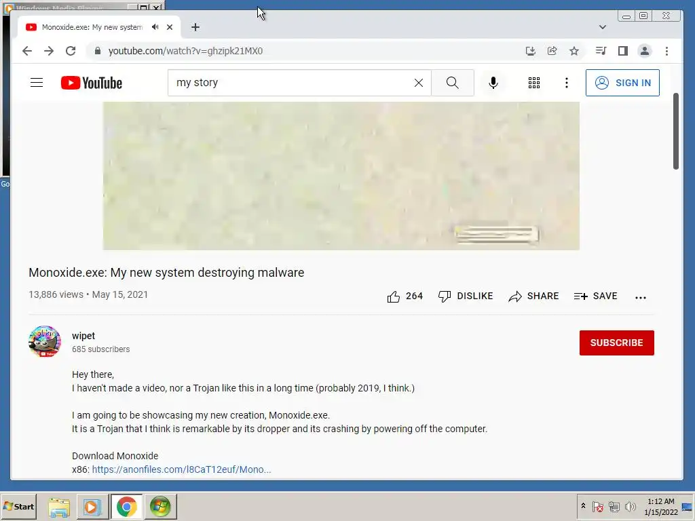Click the Action Center flag tray icon
The image size is (695, 521).
[597, 506]
